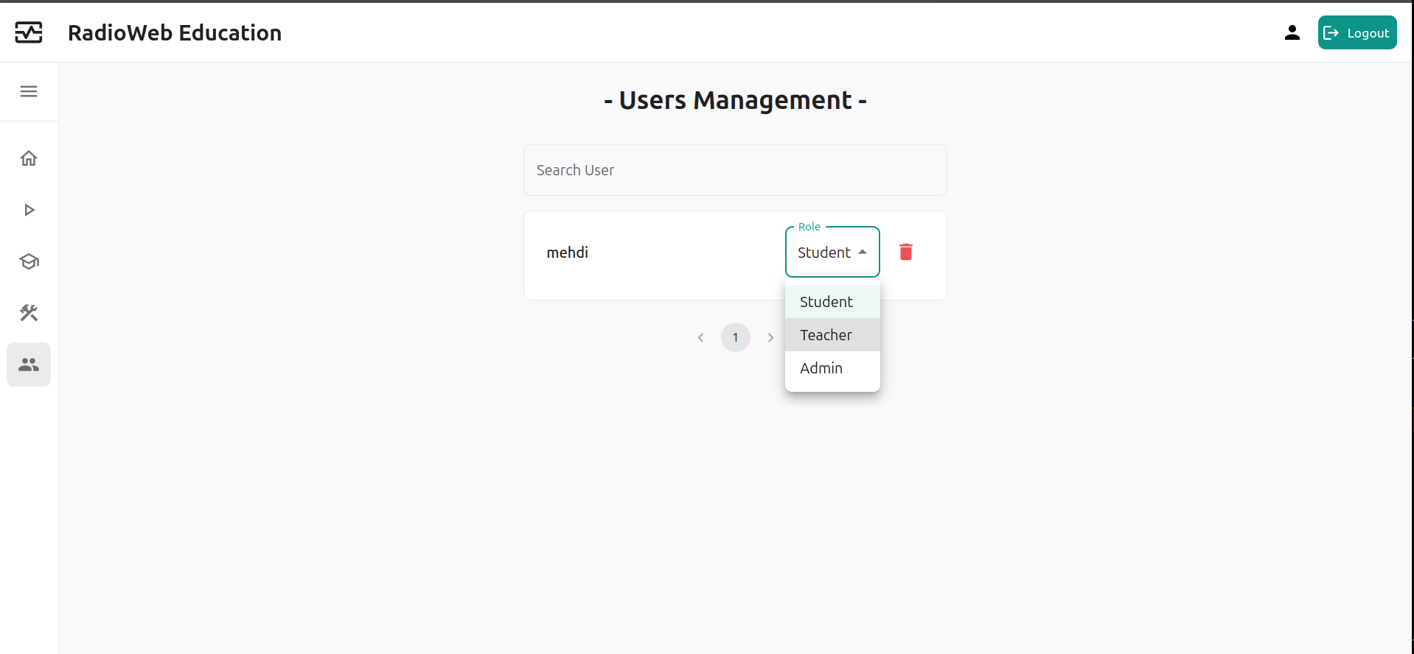Go to Home via sidebar house icon

(29, 158)
